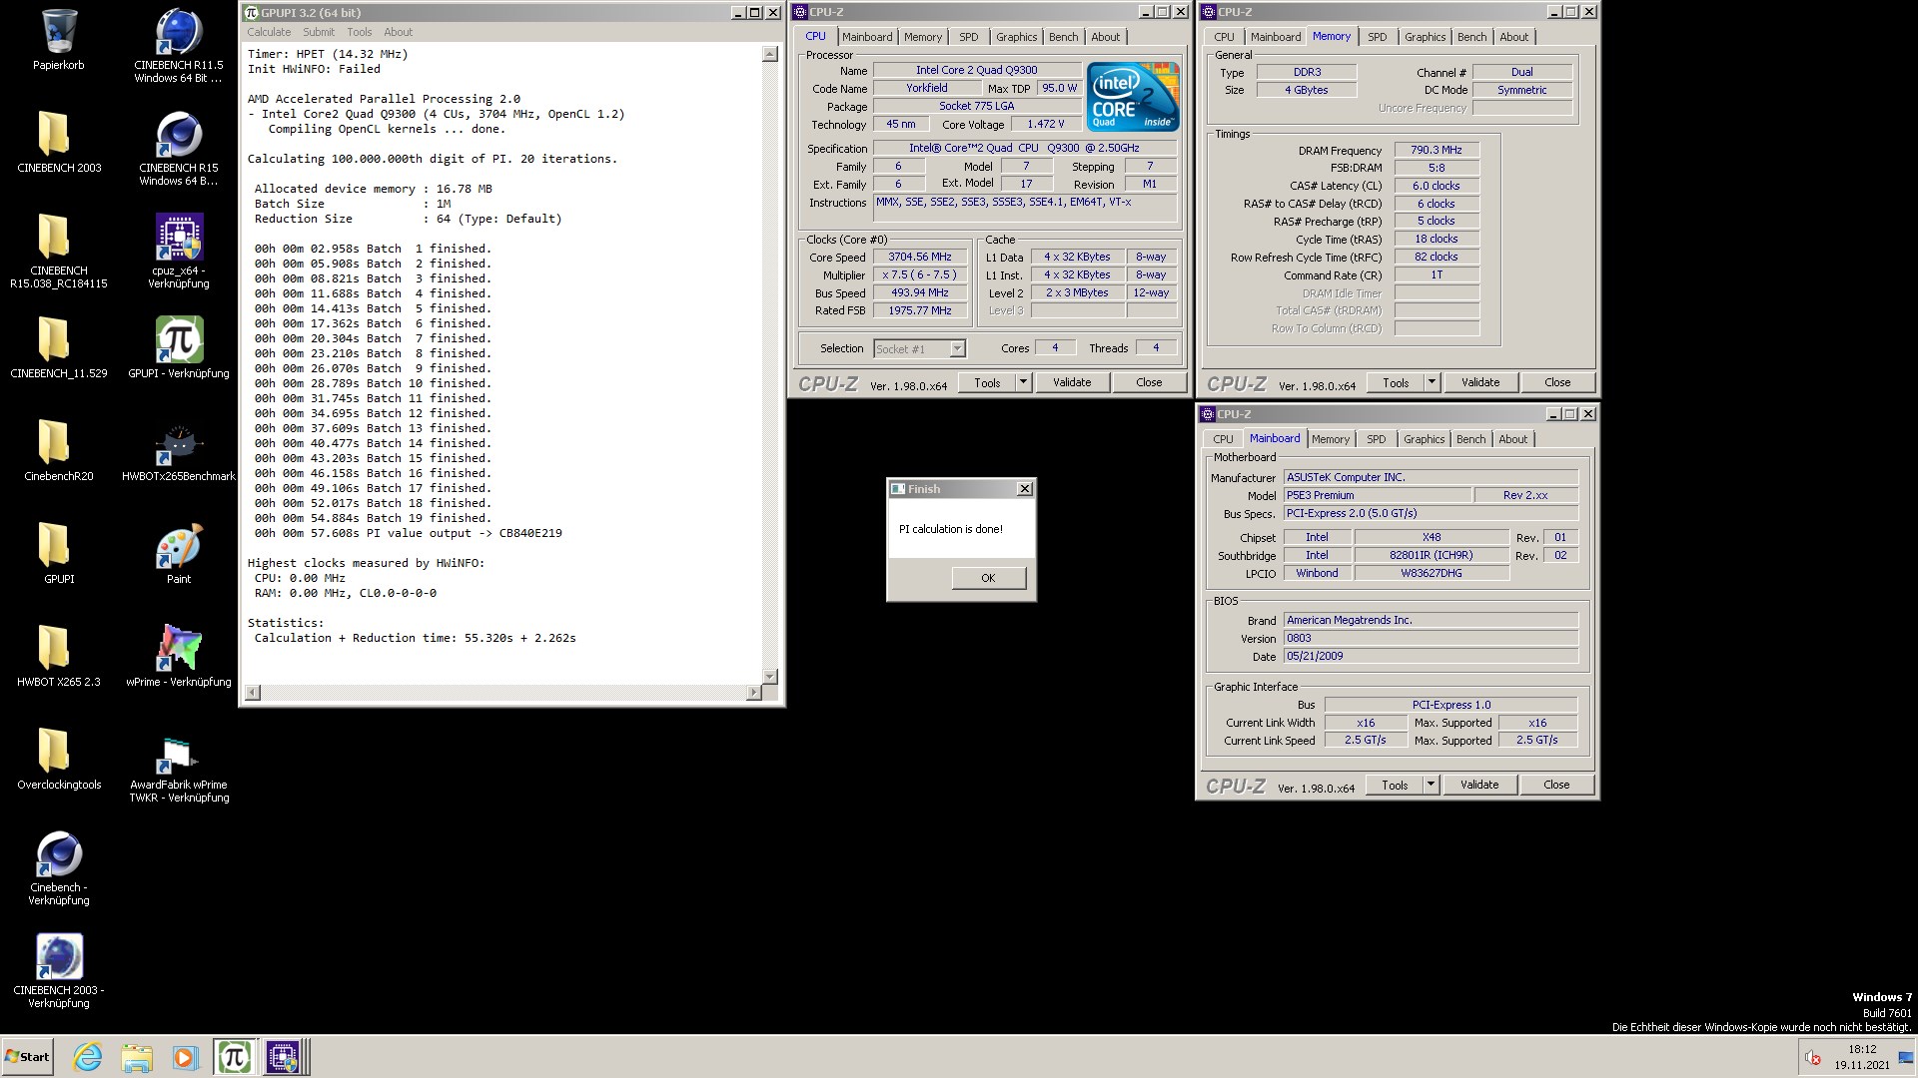This screenshot has height=1078, width=1918.
Task: Open CINEBENCH_11.529 folder
Action: (x=59, y=347)
